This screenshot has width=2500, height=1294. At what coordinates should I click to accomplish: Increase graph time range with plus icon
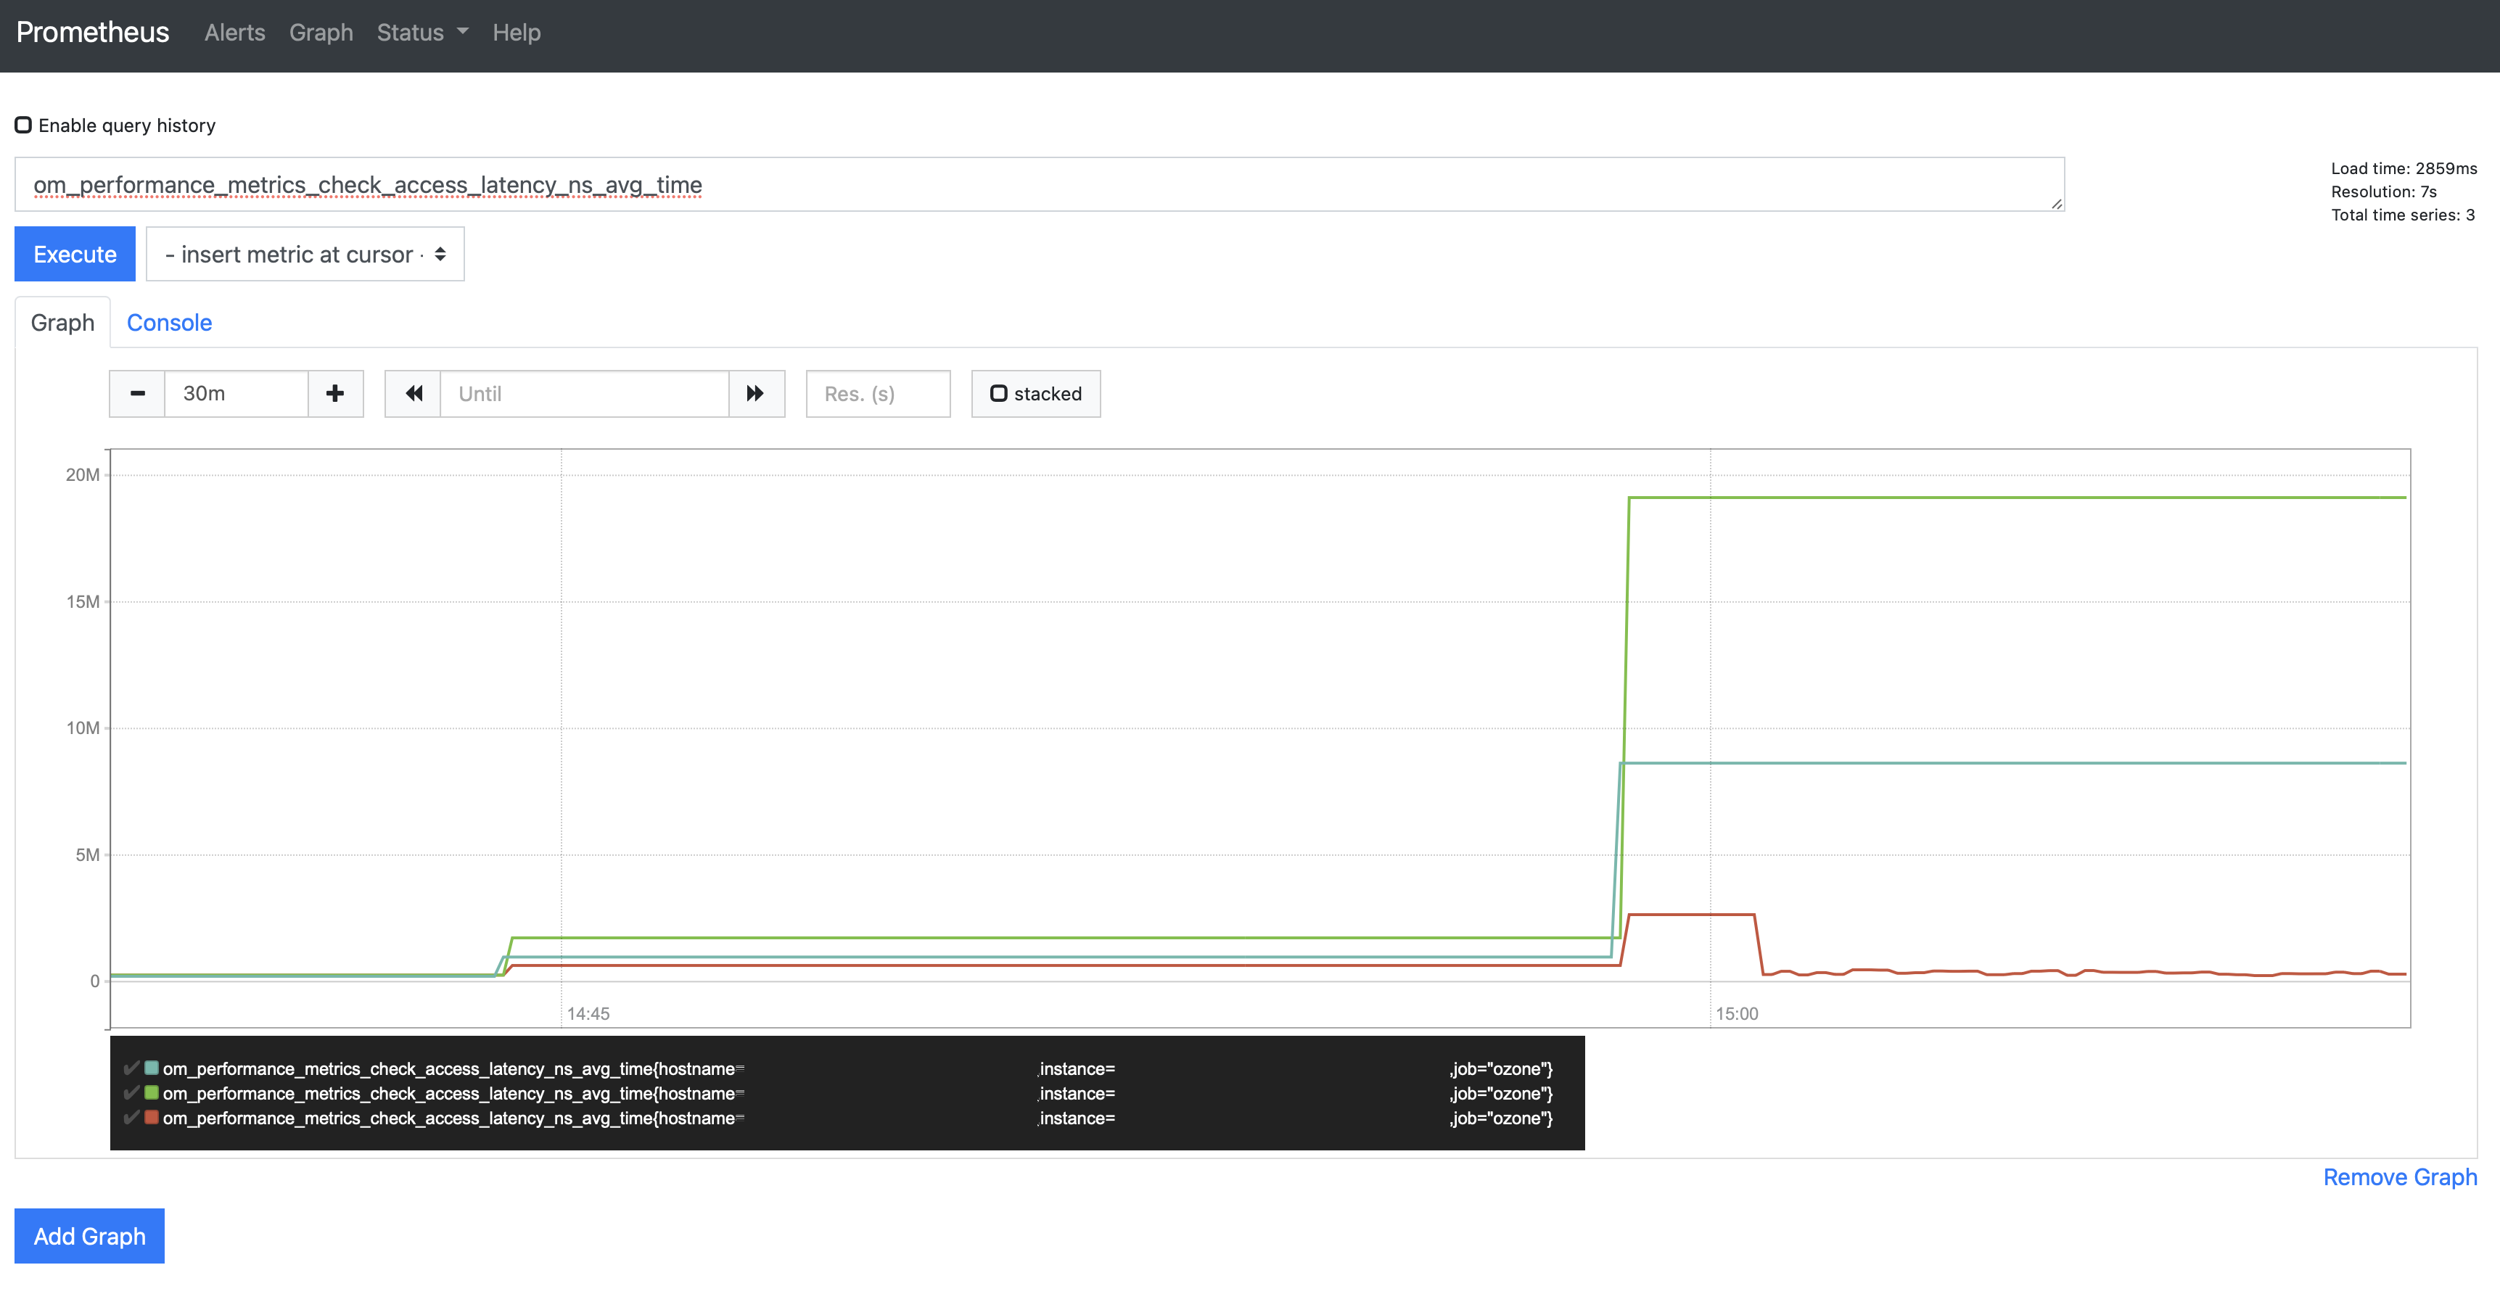click(x=335, y=394)
